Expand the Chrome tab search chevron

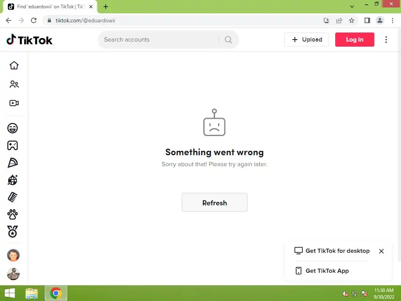pos(352,6)
